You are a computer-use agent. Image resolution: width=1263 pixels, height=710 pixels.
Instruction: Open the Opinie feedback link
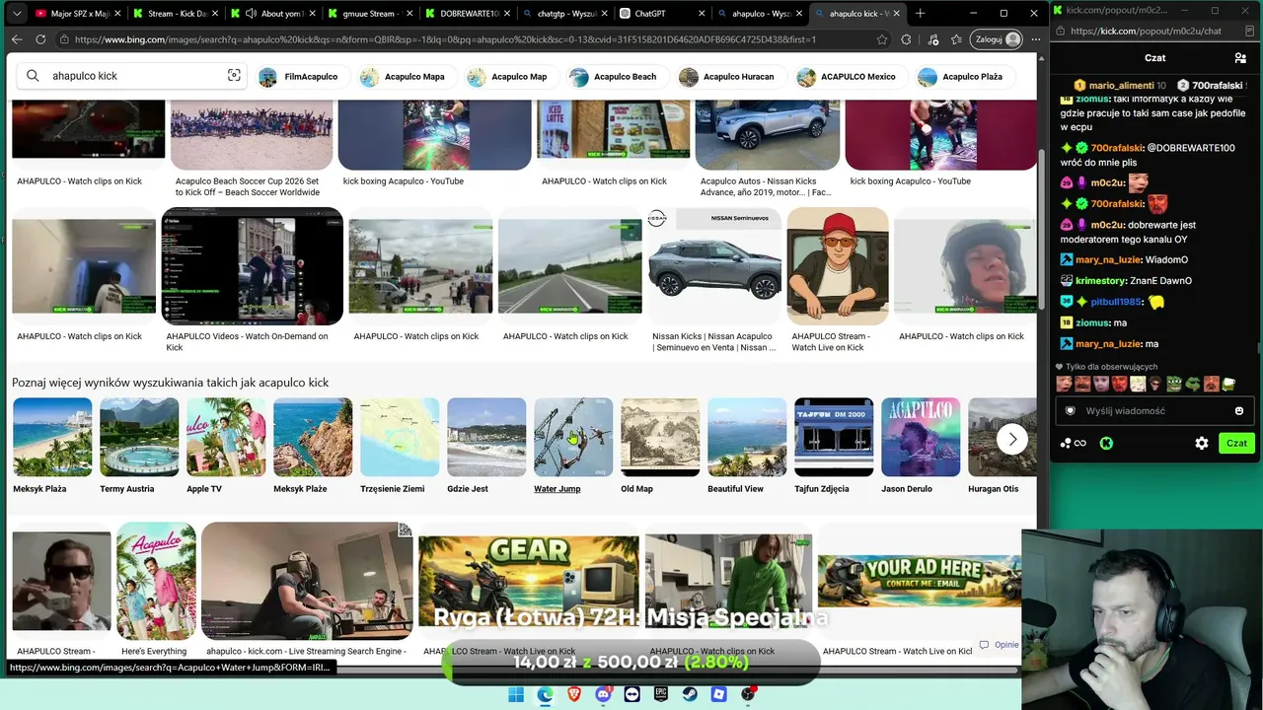coord(999,645)
